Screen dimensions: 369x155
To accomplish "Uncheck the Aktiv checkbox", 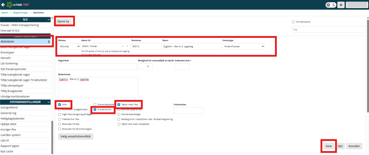I will point(59,105).
